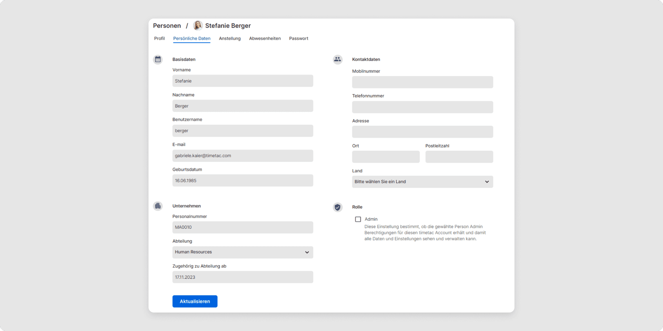Viewport: 663px width, 331px height.
Task: Click into the Vorname field
Action: pos(242,81)
